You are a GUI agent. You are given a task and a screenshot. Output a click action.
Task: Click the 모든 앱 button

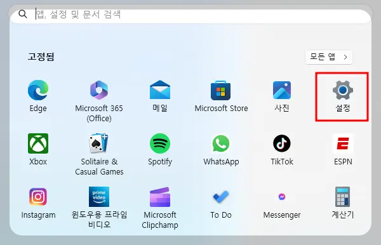click(329, 57)
